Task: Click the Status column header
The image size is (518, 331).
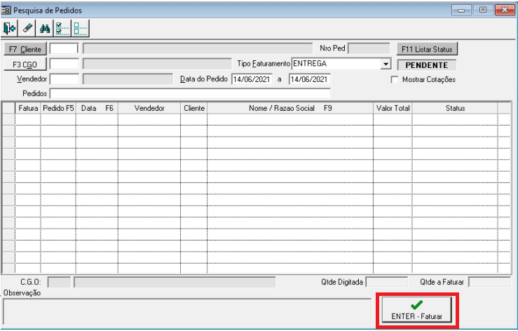Action: point(455,108)
